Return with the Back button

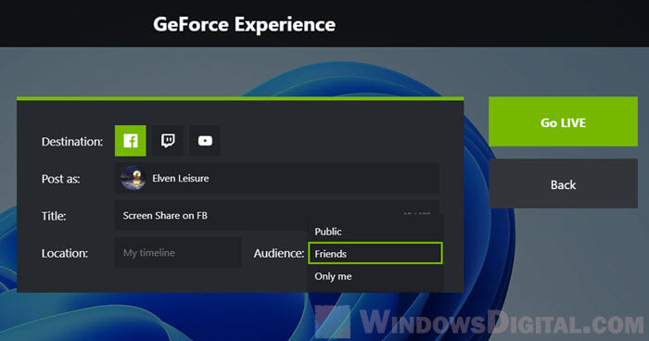(563, 183)
